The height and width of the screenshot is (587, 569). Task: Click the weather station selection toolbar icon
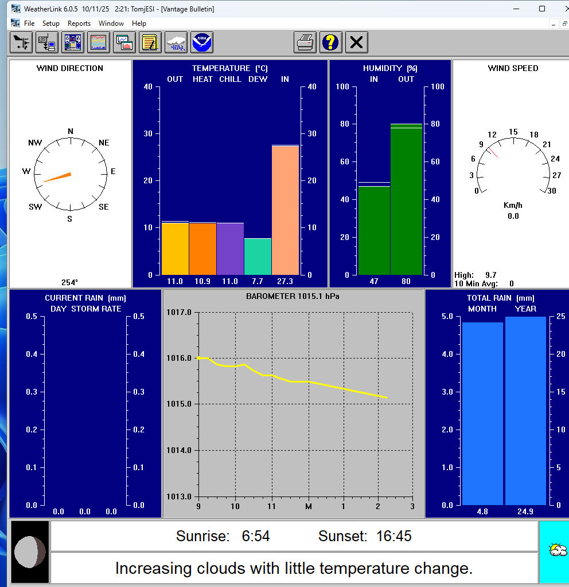tap(21, 42)
